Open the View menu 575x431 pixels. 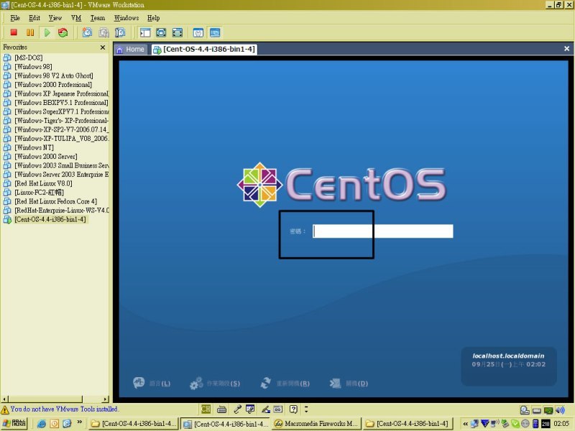pos(55,17)
